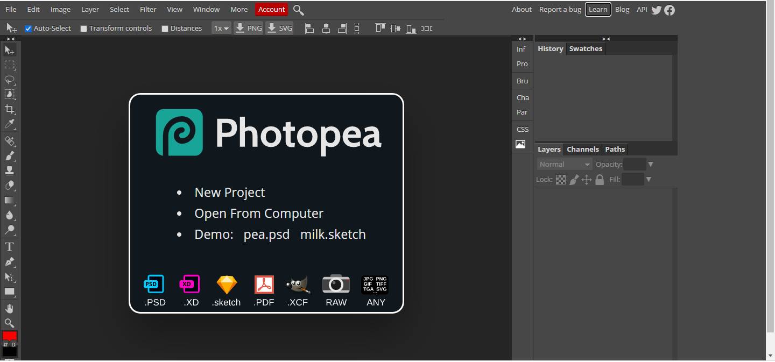Select the Eraser tool
The width and height of the screenshot is (775, 362).
(10, 186)
